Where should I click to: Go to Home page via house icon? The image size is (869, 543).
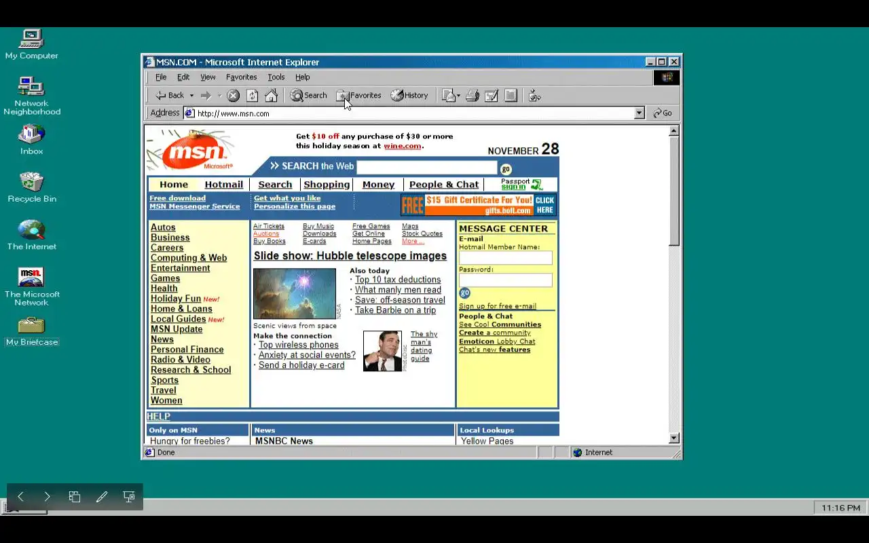[271, 96]
